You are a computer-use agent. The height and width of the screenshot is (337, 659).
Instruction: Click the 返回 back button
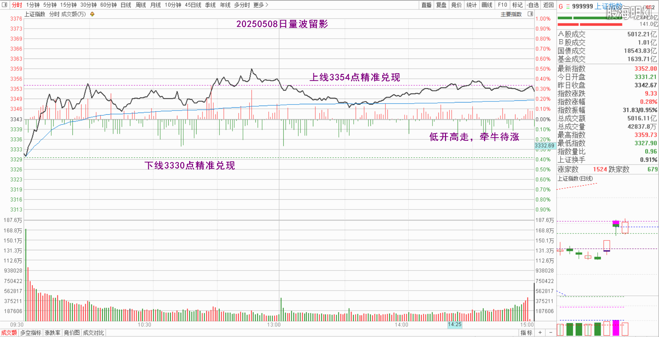pyautogui.click(x=549, y=5)
